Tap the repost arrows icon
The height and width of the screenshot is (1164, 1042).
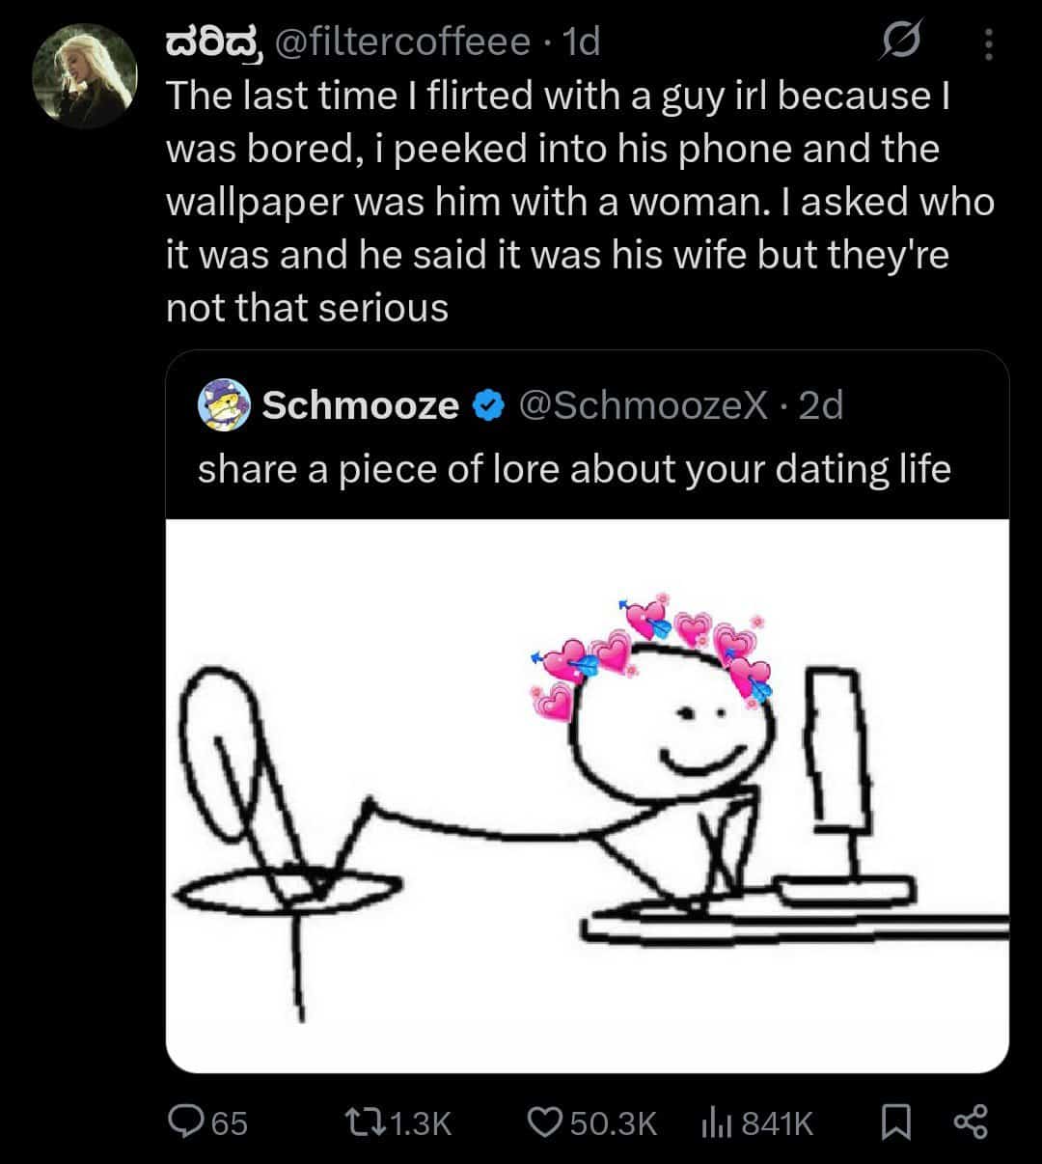[x=366, y=1122]
